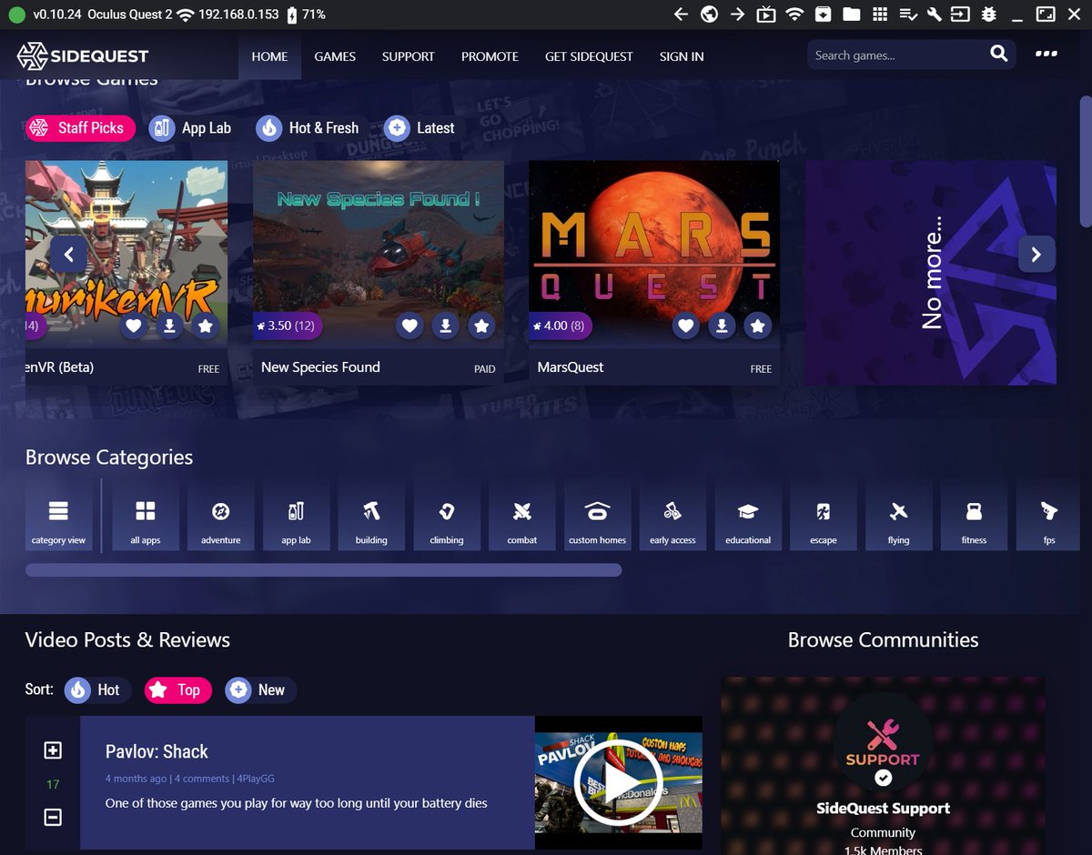Open the TV play streaming icon

[766, 15]
